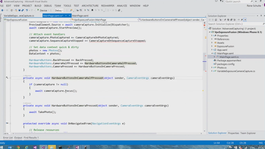
Task: Expand the ExposureFusion folder
Action: (x=212, y=46)
